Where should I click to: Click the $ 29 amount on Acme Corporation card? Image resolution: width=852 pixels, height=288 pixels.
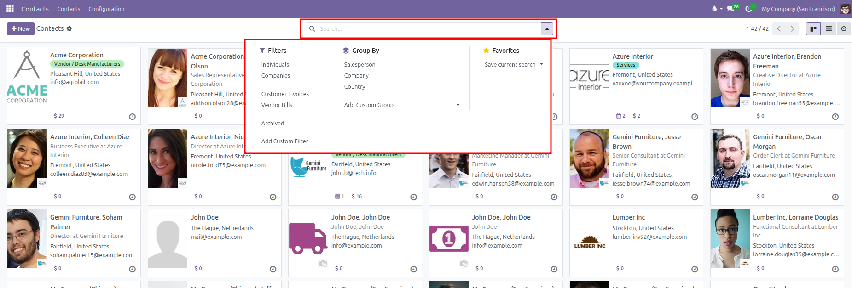point(59,116)
